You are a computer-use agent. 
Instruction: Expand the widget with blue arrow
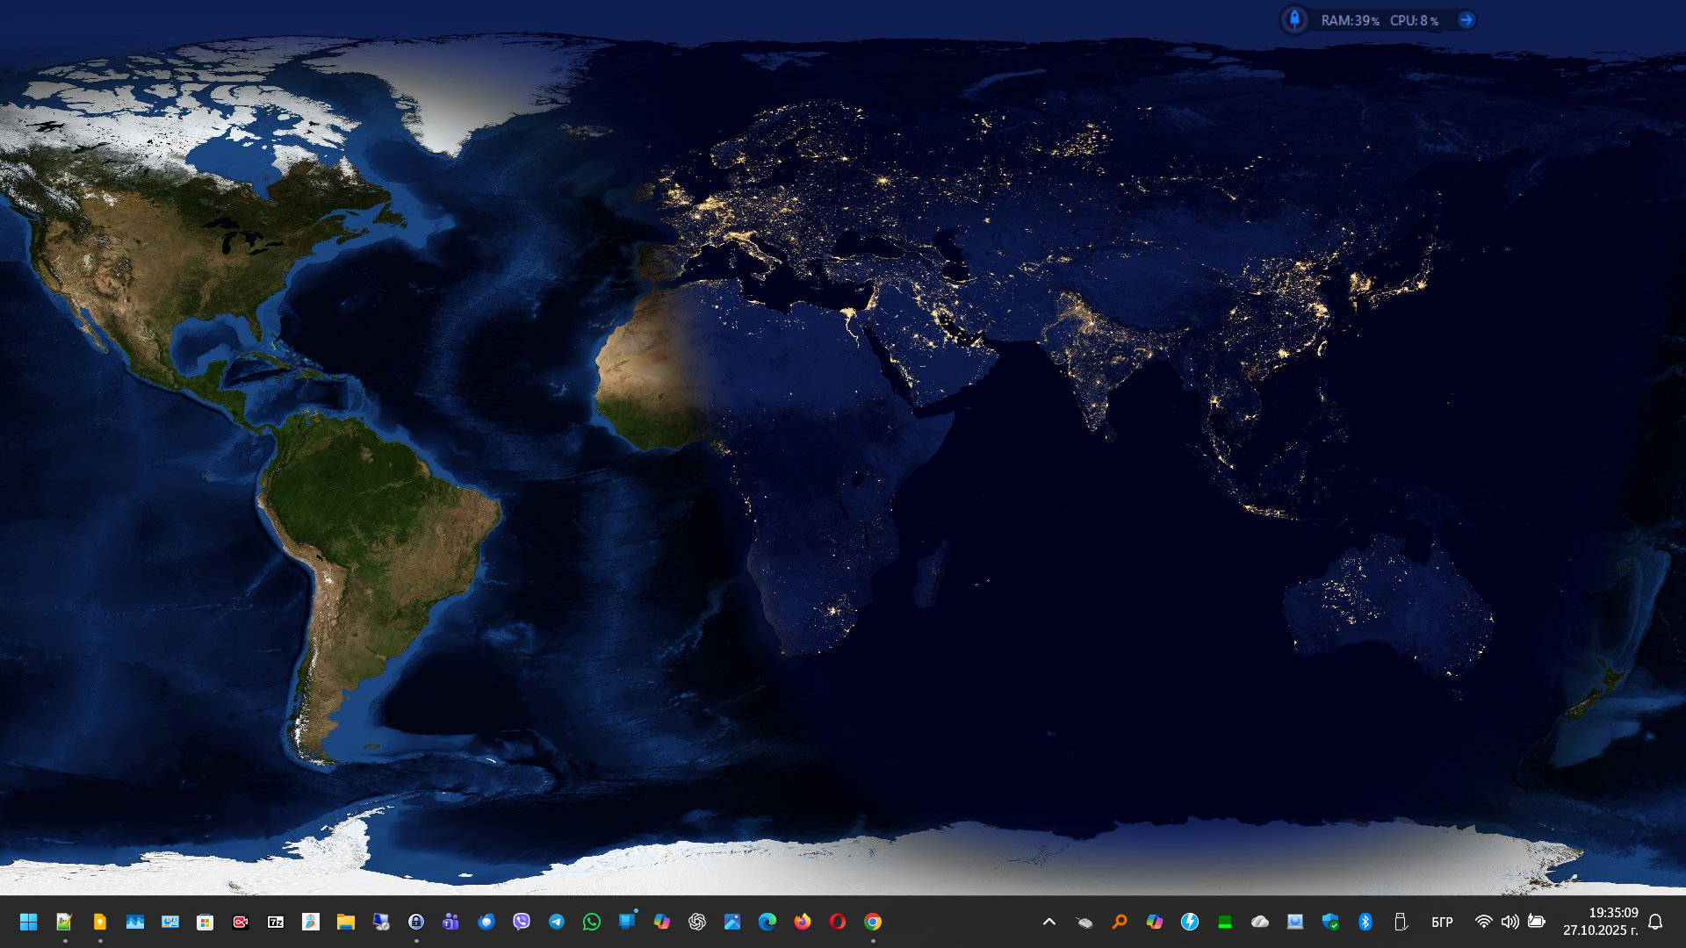[x=1466, y=19]
